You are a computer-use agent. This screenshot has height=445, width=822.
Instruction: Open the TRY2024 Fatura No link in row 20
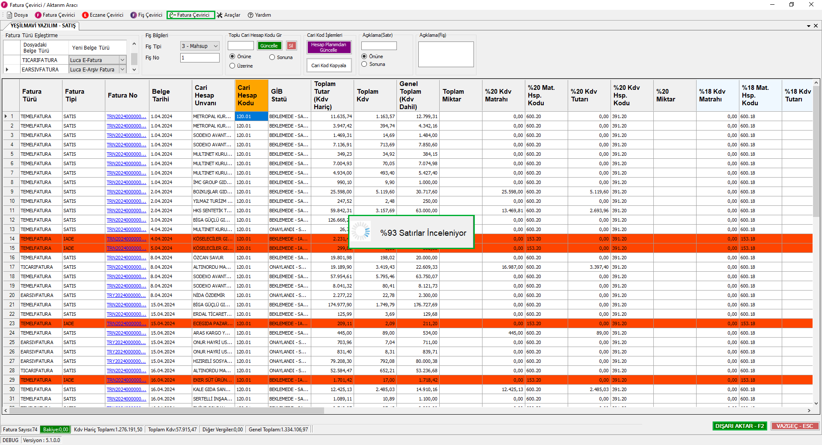point(126,295)
